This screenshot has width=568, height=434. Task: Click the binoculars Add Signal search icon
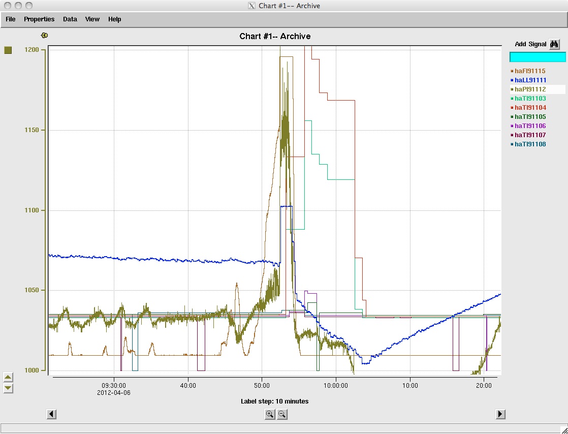click(554, 44)
